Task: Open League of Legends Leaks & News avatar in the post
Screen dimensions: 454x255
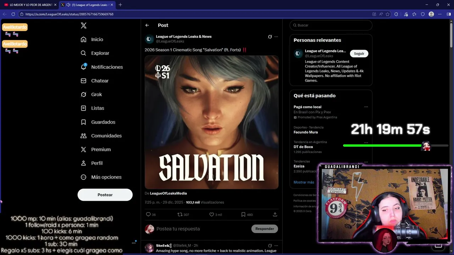Action: 149,39
